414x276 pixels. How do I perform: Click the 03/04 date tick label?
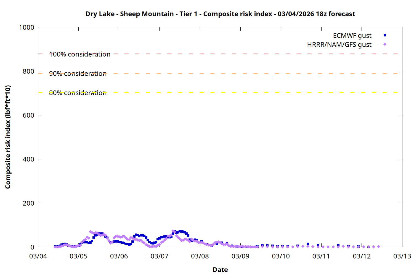[x=38, y=256]
